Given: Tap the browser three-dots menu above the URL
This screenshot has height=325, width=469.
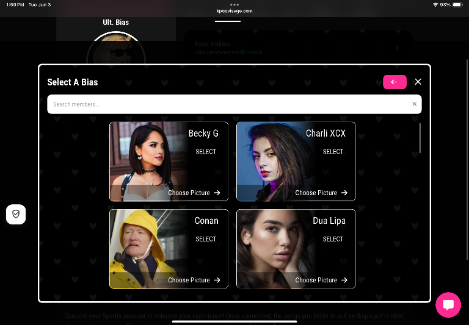Looking at the screenshot, I should (x=234, y=4).
